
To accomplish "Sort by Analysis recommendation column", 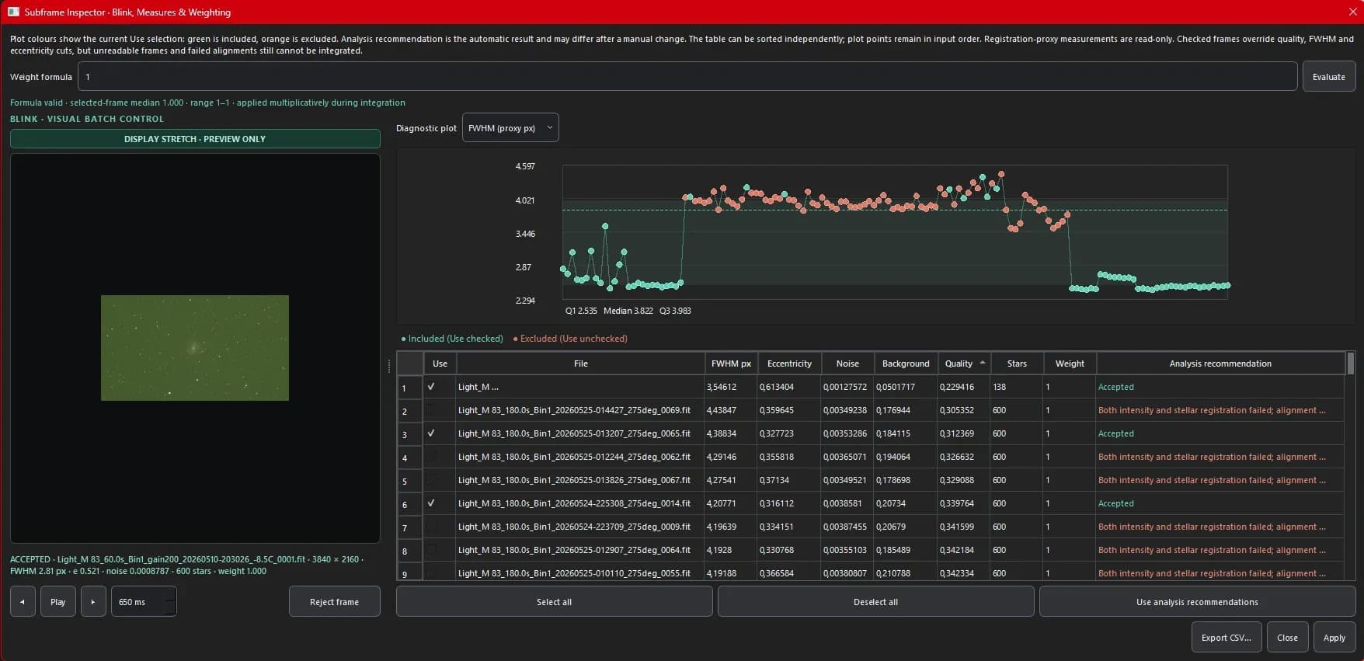I will (1220, 364).
